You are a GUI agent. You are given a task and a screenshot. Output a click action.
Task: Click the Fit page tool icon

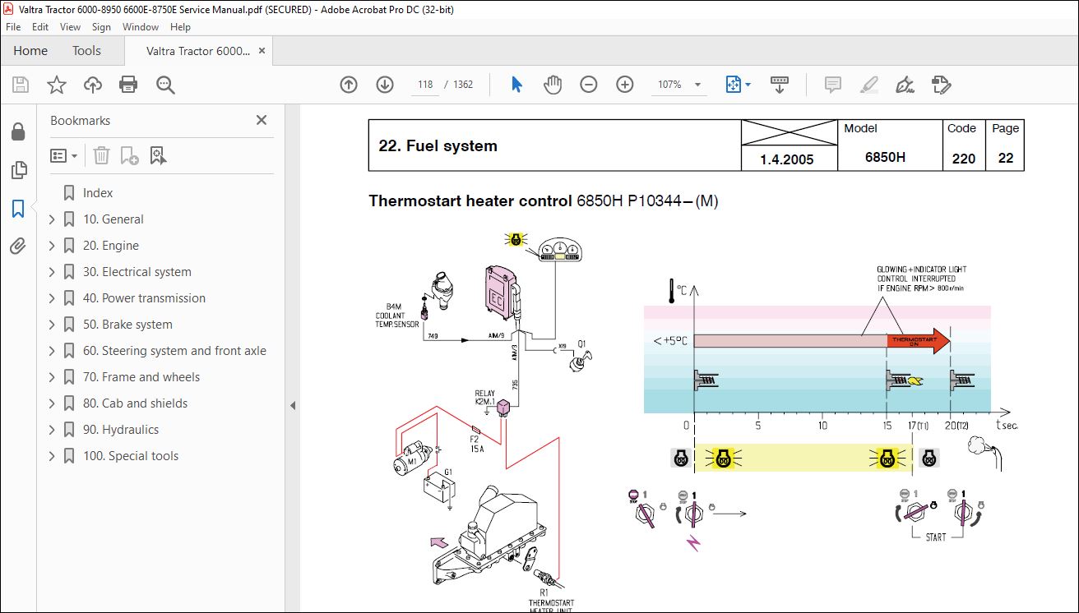pos(734,85)
